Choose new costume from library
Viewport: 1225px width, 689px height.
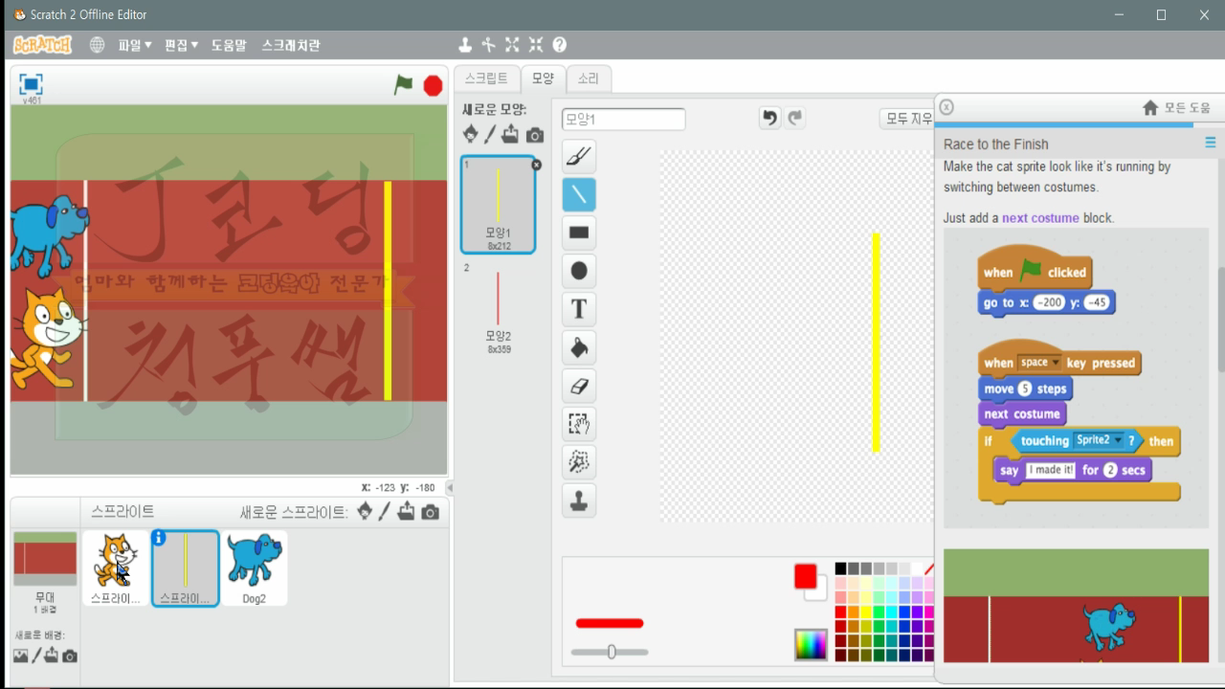point(470,134)
